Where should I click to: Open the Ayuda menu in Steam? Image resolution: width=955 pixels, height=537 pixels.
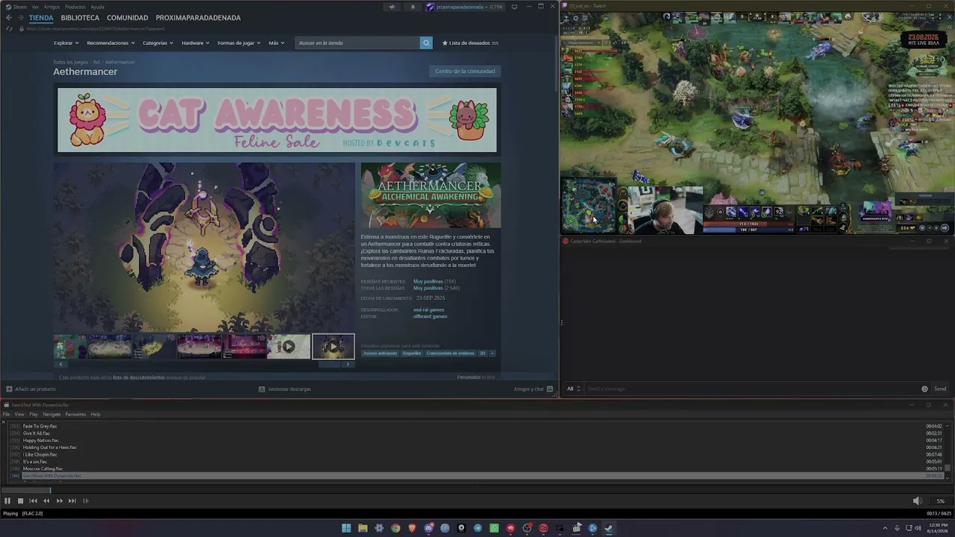tap(98, 7)
